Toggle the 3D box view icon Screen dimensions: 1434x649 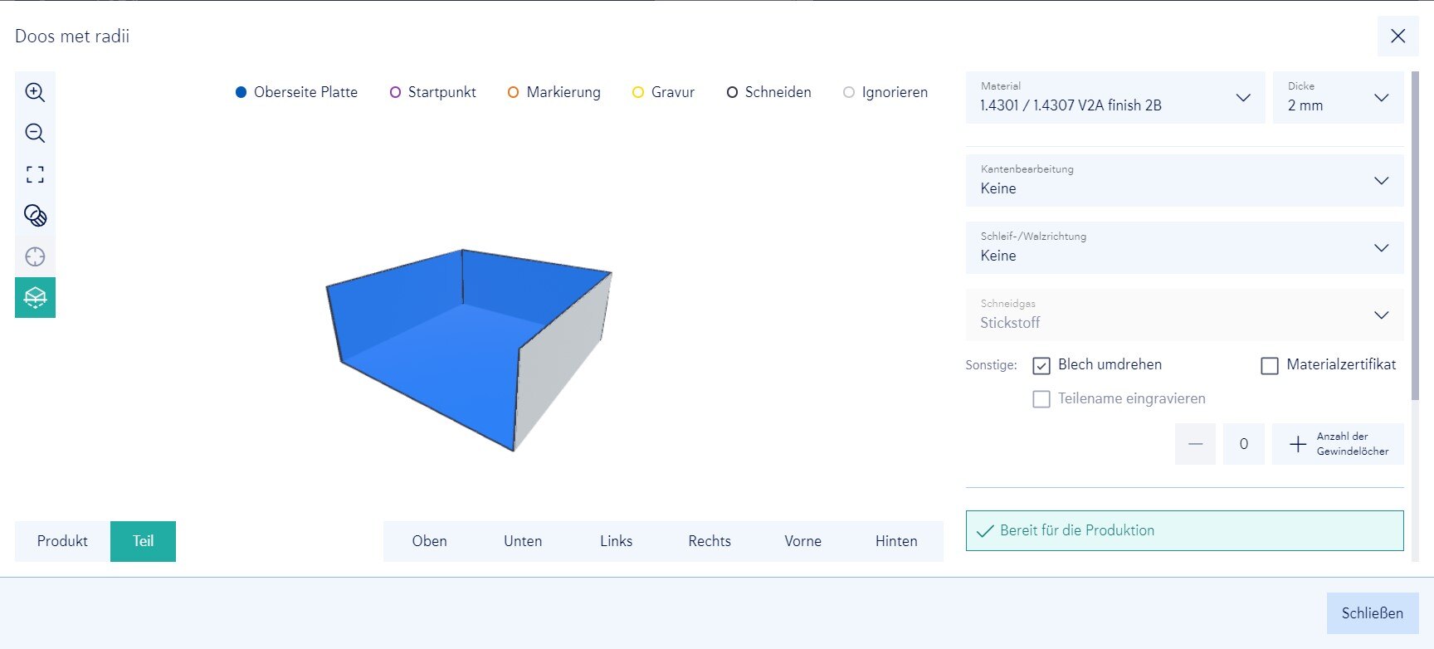(x=35, y=297)
